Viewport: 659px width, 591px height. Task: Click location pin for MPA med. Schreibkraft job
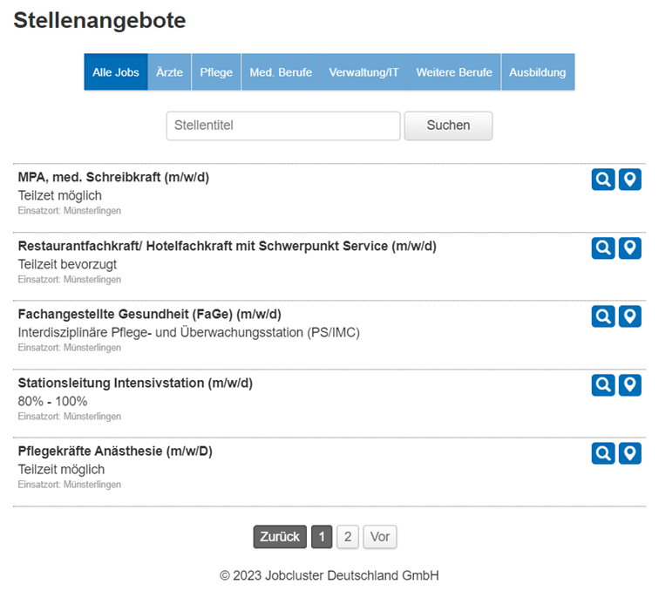pos(630,180)
